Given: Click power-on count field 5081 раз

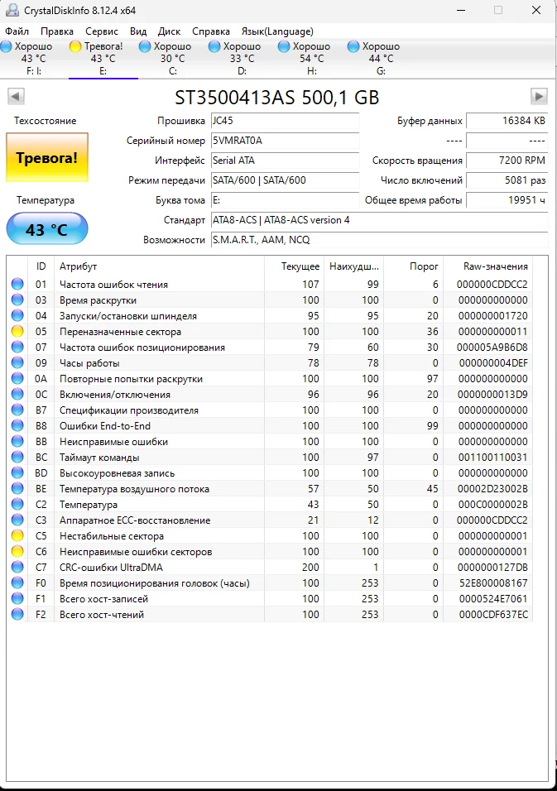Looking at the screenshot, I should (507, 180).
